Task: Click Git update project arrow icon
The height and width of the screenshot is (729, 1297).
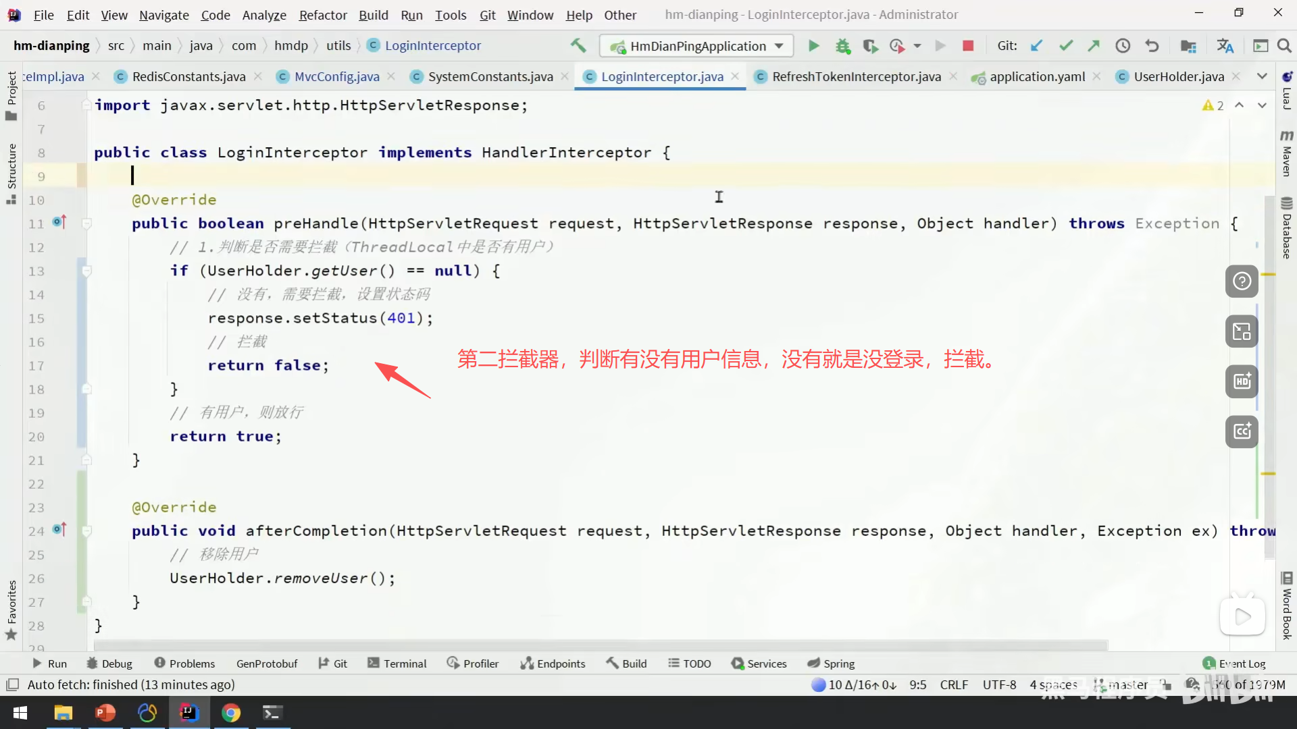Action: click(1036, 46)
